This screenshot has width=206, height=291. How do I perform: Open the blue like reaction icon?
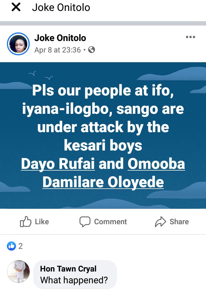coord(11,246)
